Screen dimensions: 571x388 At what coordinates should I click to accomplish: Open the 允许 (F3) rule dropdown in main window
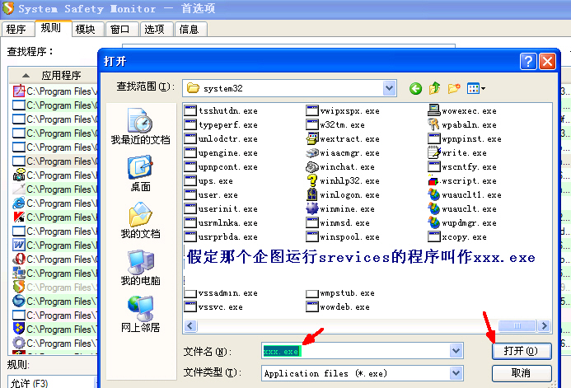(53, 382)
